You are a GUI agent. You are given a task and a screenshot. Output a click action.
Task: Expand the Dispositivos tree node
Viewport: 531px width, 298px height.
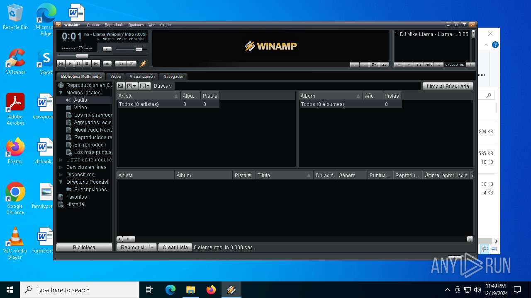pos(61,175)
